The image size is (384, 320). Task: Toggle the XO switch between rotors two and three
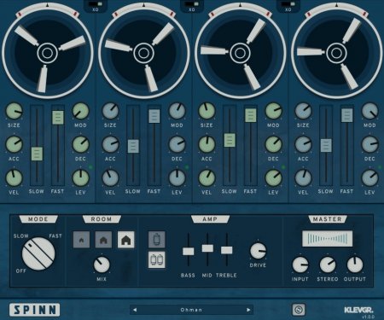tap(192, 4)
